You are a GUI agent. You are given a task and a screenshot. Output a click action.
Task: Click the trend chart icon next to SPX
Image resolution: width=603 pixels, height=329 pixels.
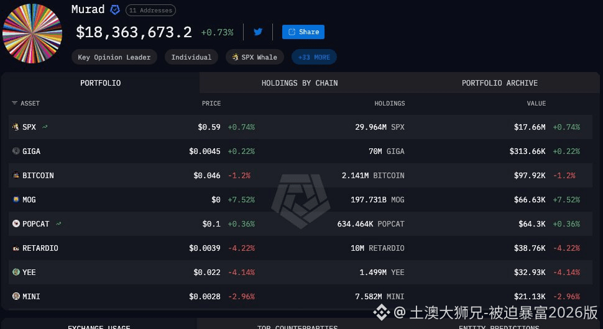[45, 127]
